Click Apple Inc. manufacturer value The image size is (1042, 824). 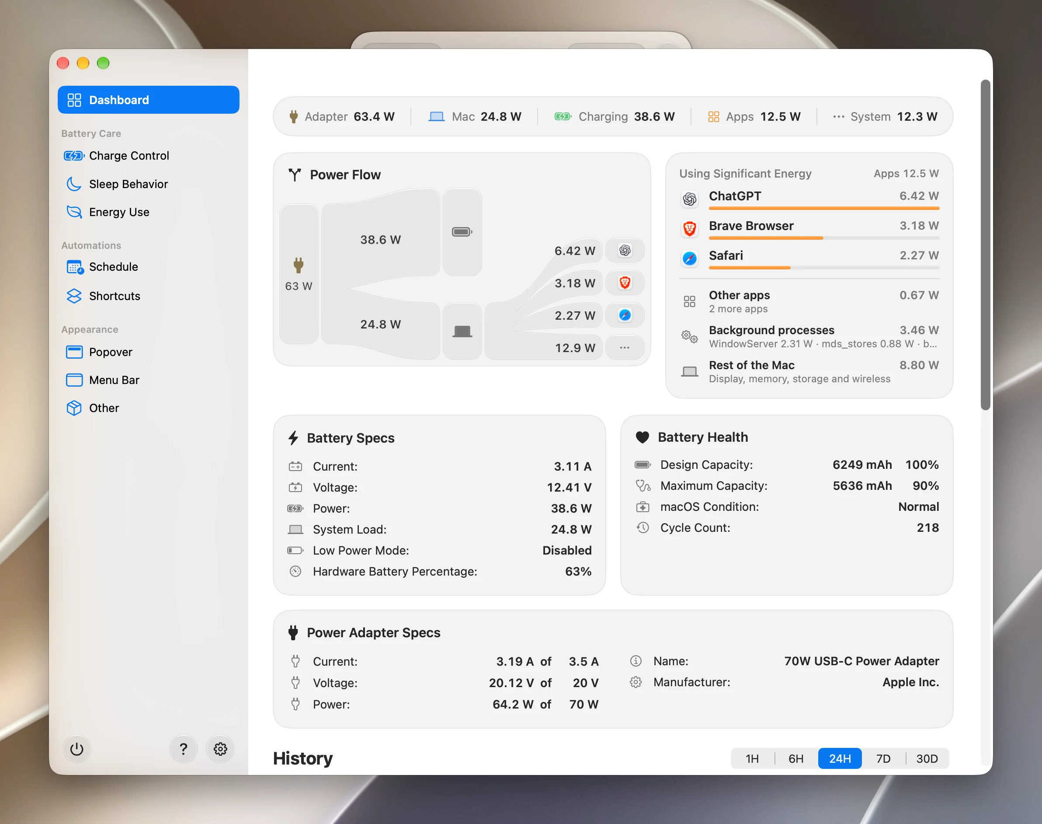click(x=911, y=682)
